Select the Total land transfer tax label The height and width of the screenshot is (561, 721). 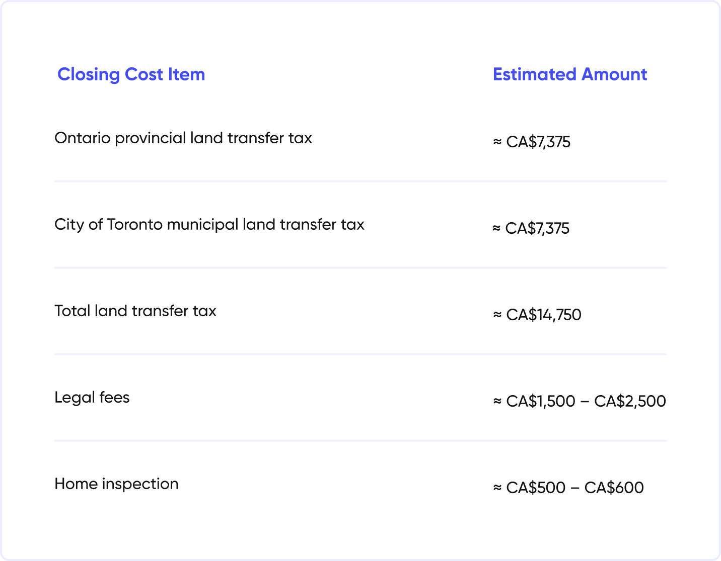point(135,311)
